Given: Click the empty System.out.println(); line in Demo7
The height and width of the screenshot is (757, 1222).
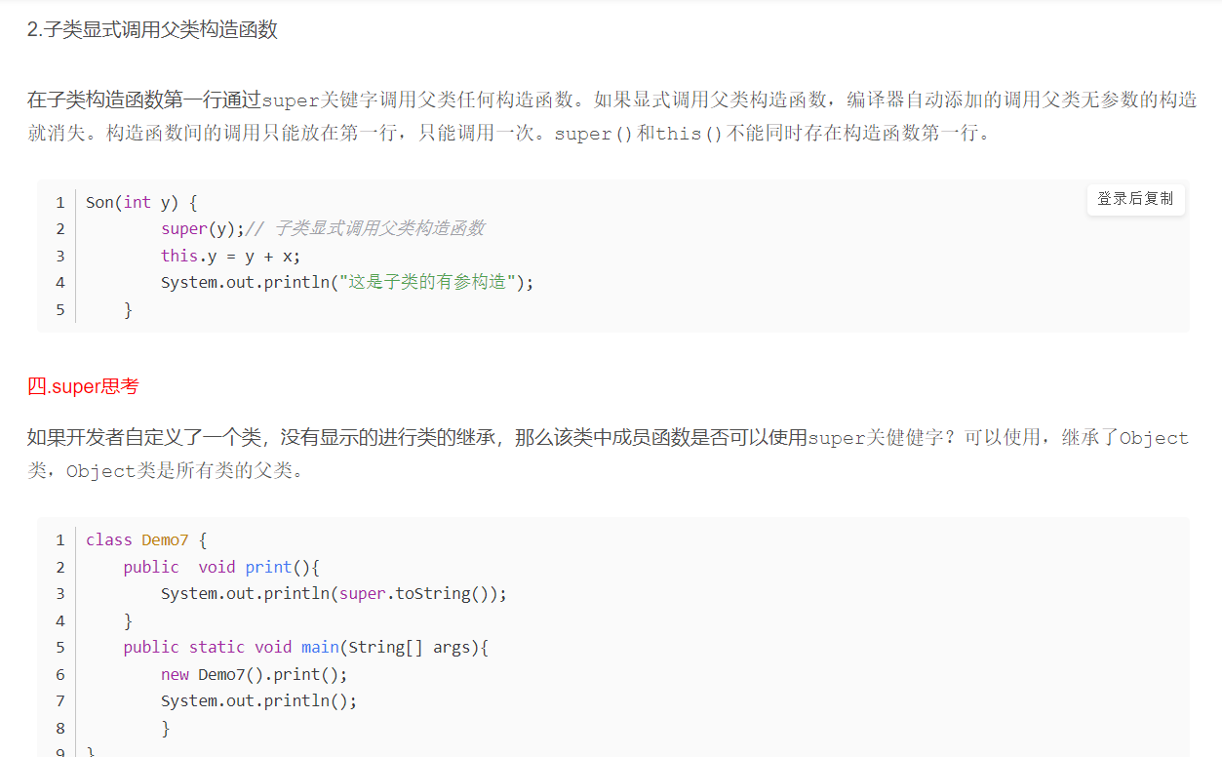Looking at the screenshot, I should 259,700.
